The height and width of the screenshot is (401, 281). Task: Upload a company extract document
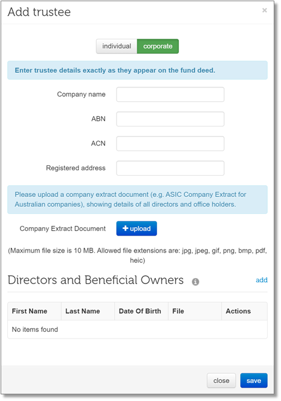pyautogui.click(x=137, y=228)
